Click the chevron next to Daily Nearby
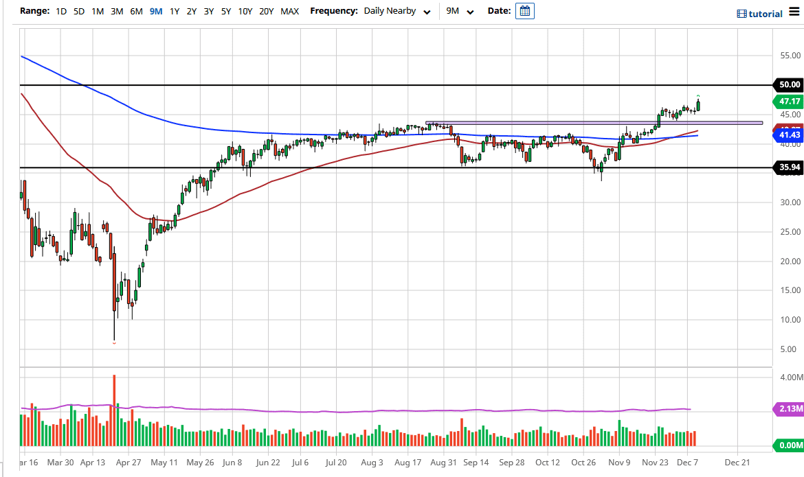This screenshot has width=804, height=477. [427, 12]
